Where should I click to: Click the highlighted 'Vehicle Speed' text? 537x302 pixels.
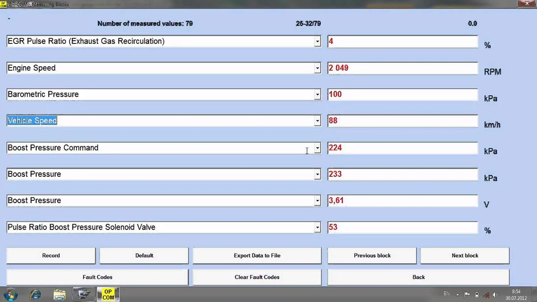tap(32, 121)
